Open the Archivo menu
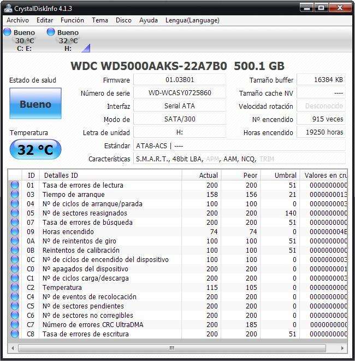This screenshot has width=355, height=361. point(17,20)
